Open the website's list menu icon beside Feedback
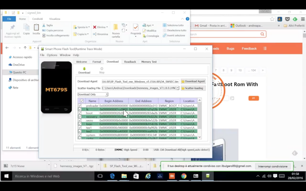The image size is (306, 191). point(265,48)
